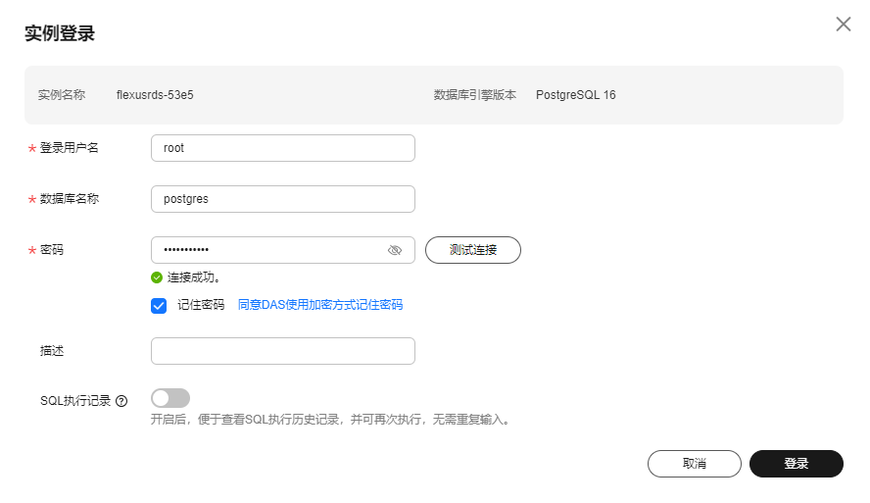Uncheck the 记住密码 checkbox
Viewport: 870px width, 503px height.
click(159, 305)
